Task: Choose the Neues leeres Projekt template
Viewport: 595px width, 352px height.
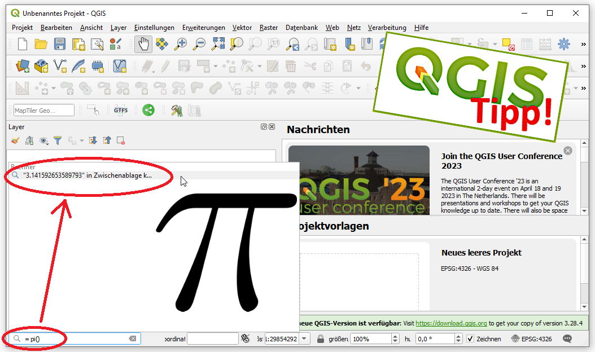Action: [481, 253]
